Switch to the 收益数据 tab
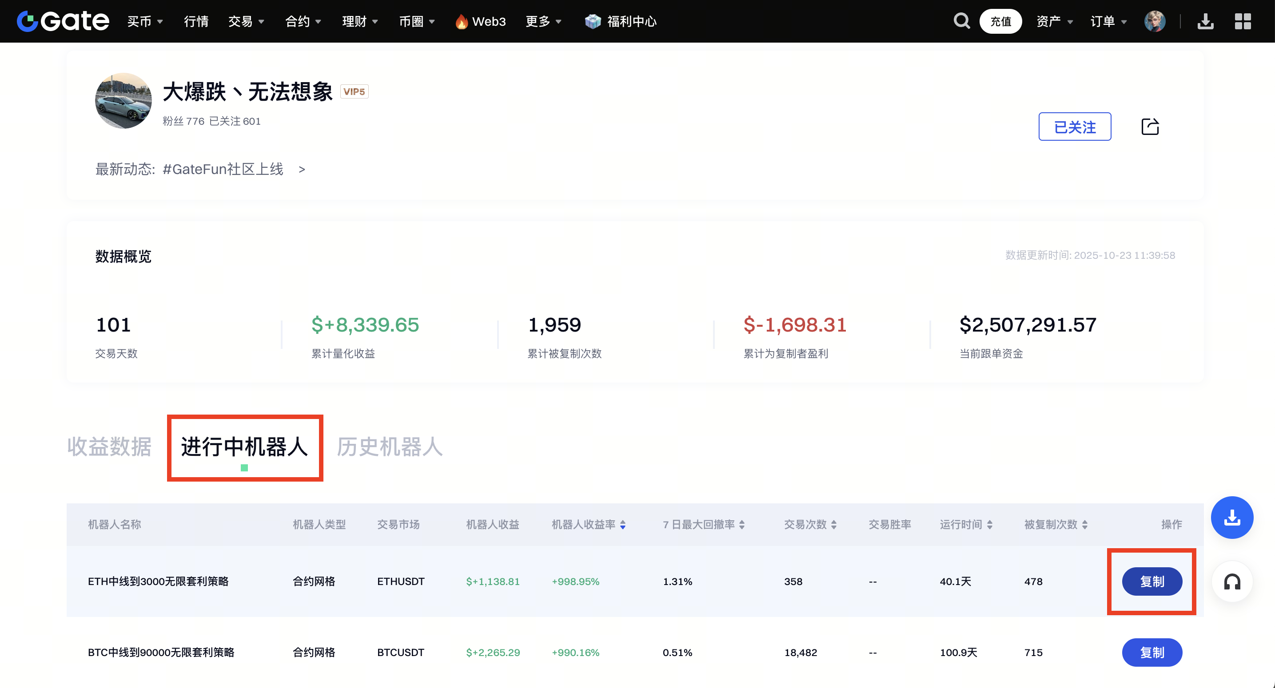Image resolution: width=1275 pixels, height=688 pixels. click(x=109, y=447)
